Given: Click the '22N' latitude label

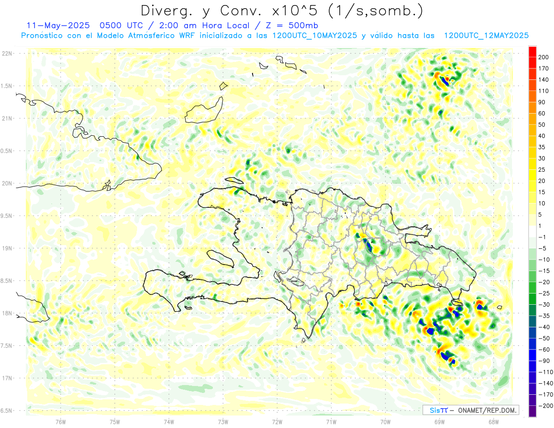Looking at the screenshot, I should [7, 53].
